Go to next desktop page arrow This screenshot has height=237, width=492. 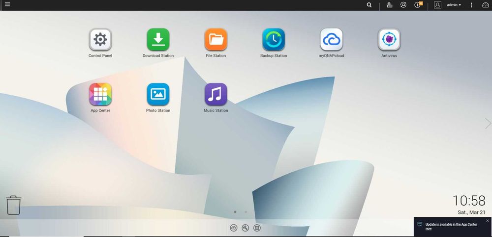tap(488, 123)
